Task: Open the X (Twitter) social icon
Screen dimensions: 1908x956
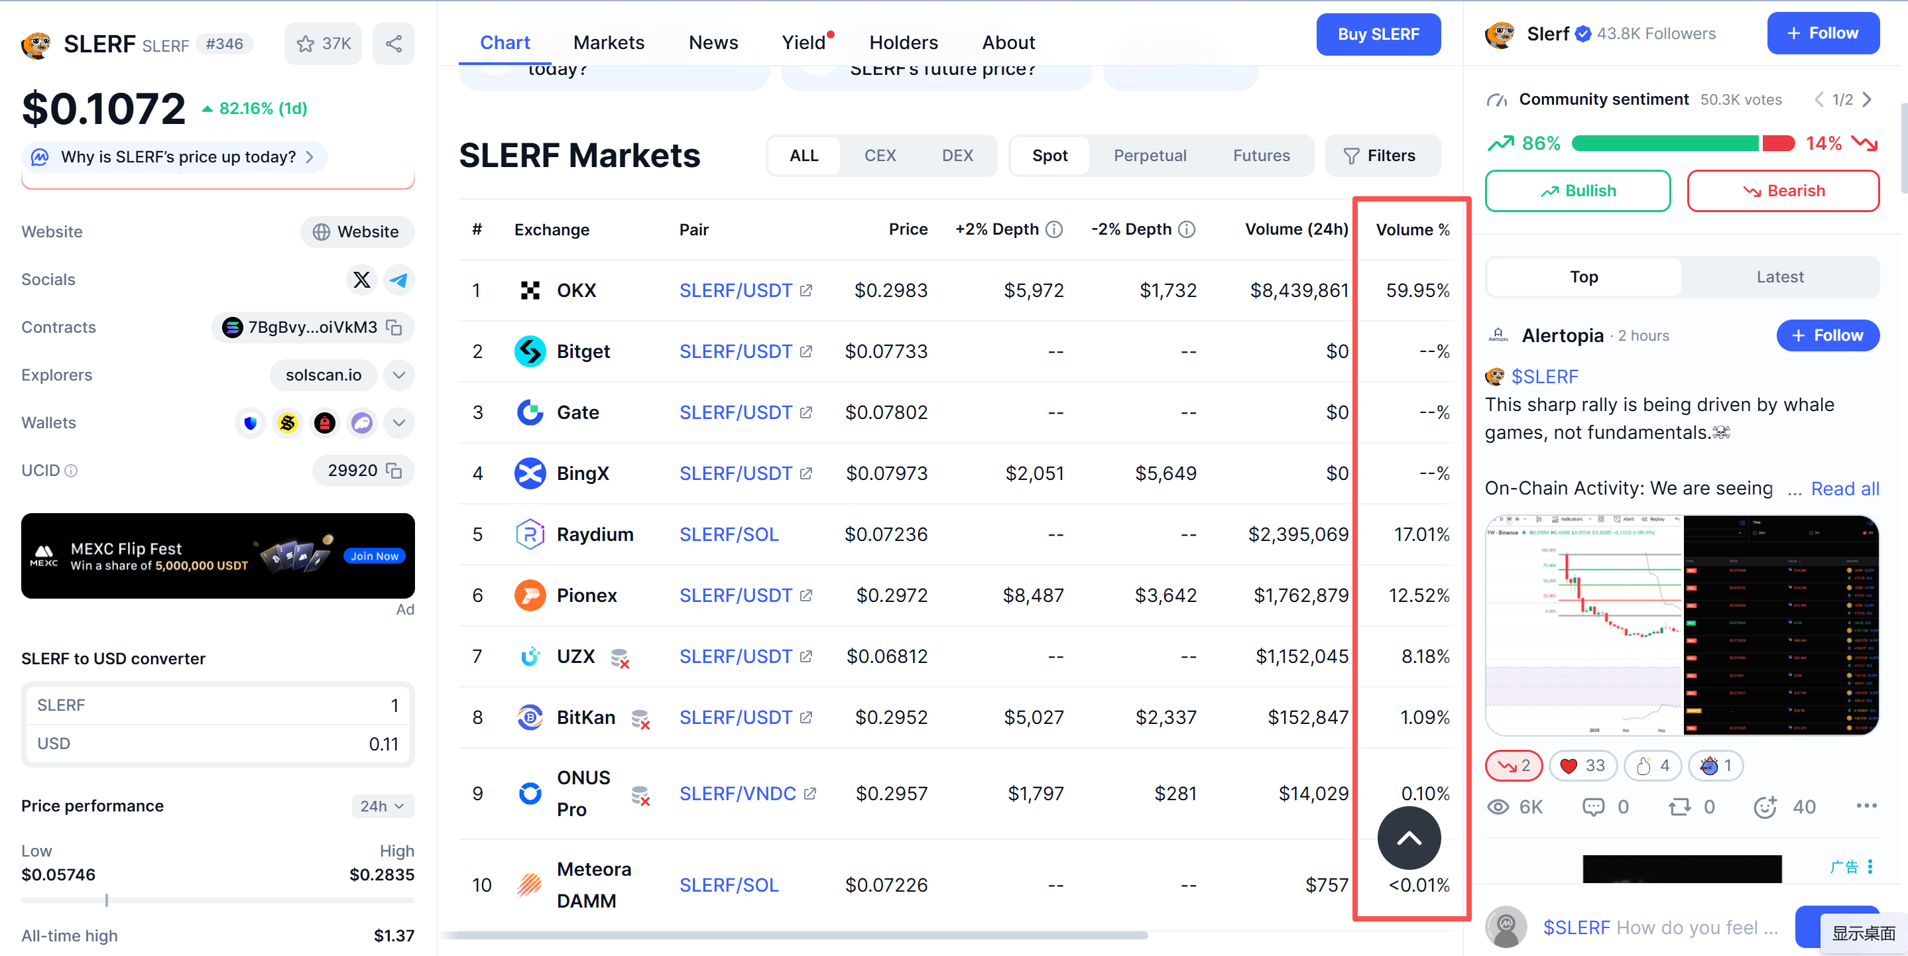Action: (x=361, y=280)
